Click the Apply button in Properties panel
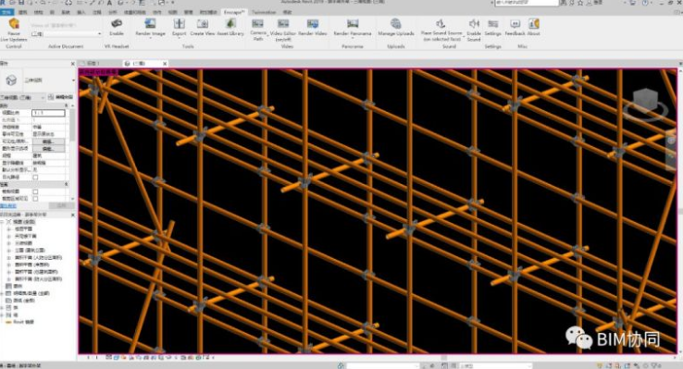The image size is (683, 369). (61, 205)
